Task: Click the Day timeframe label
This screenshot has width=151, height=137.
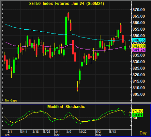Action: [x=143, y=133]
